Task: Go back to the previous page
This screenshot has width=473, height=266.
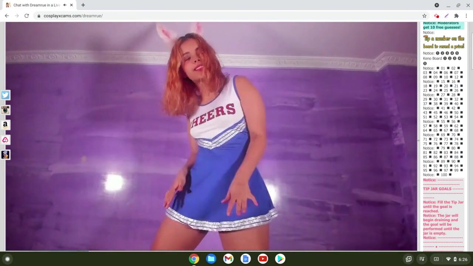Action: click(x=7, y=16)
